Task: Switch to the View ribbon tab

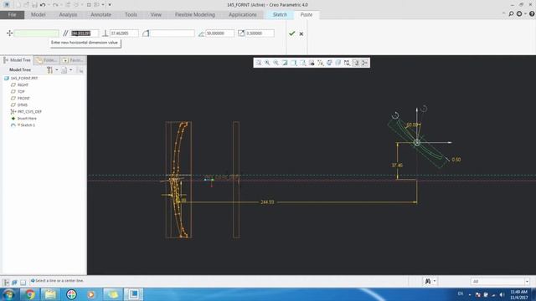Action: [156, 15]
